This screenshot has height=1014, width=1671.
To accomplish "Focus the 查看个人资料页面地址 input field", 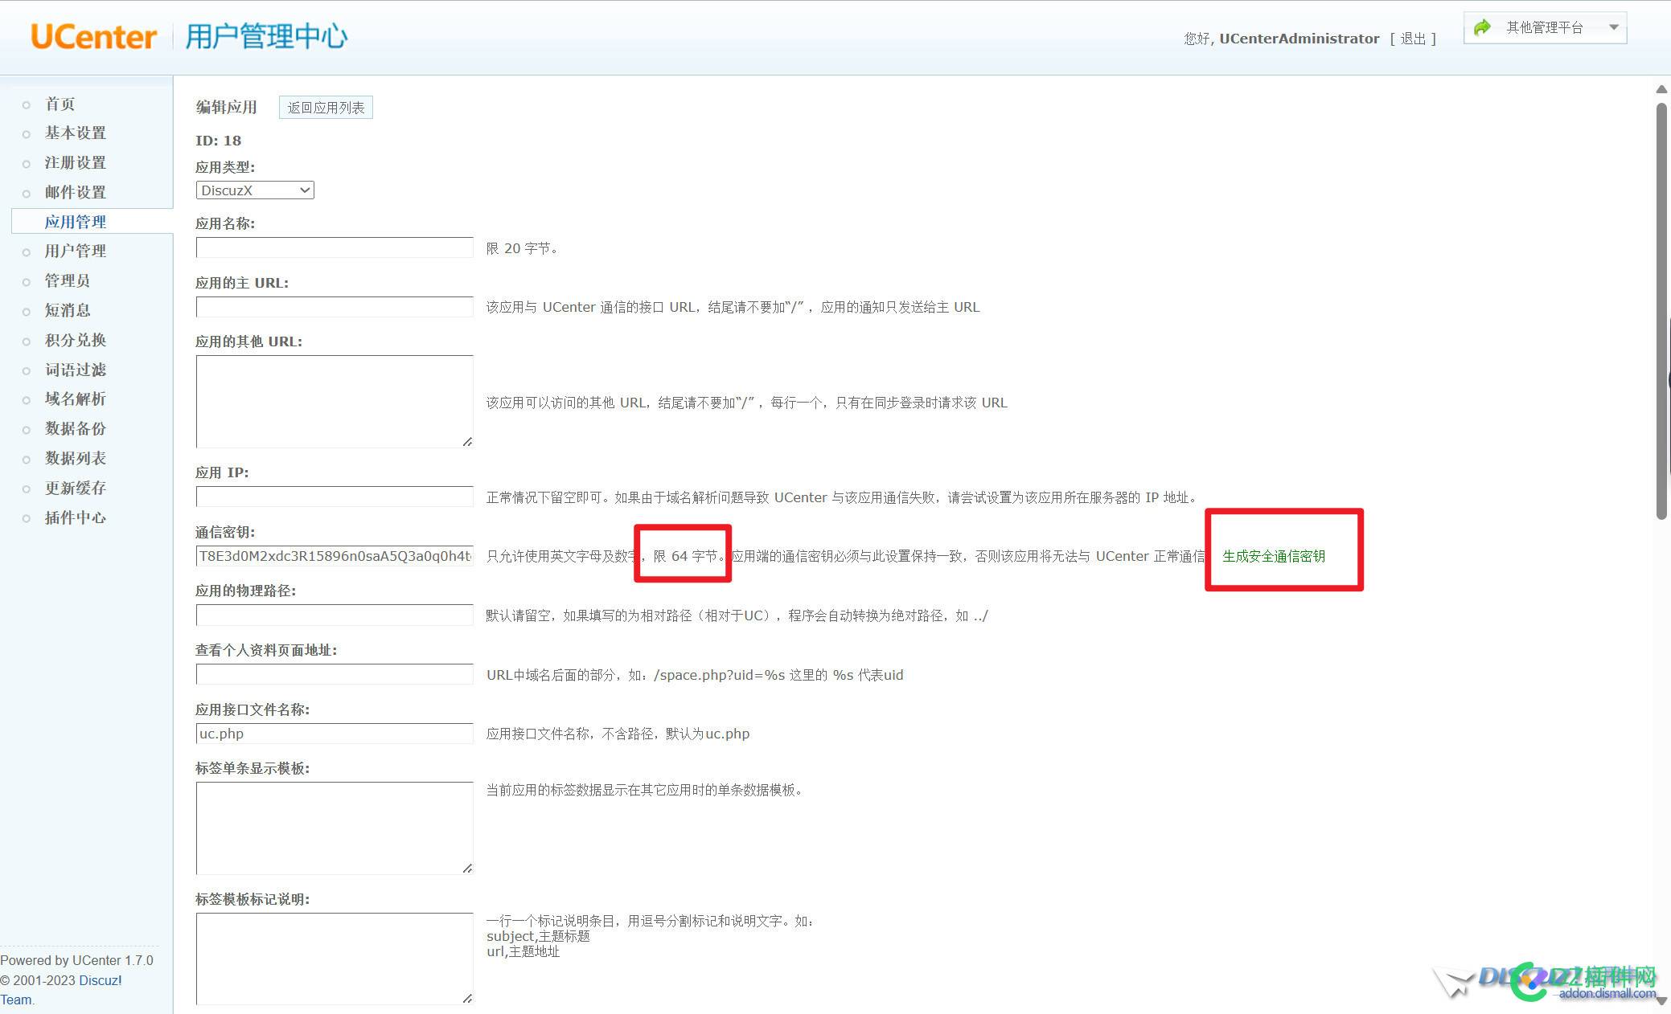I will click(x=335, y=674).
